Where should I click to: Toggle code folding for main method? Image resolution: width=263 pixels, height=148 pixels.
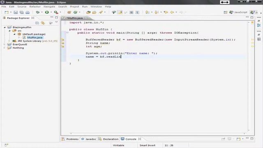(67, 33)
